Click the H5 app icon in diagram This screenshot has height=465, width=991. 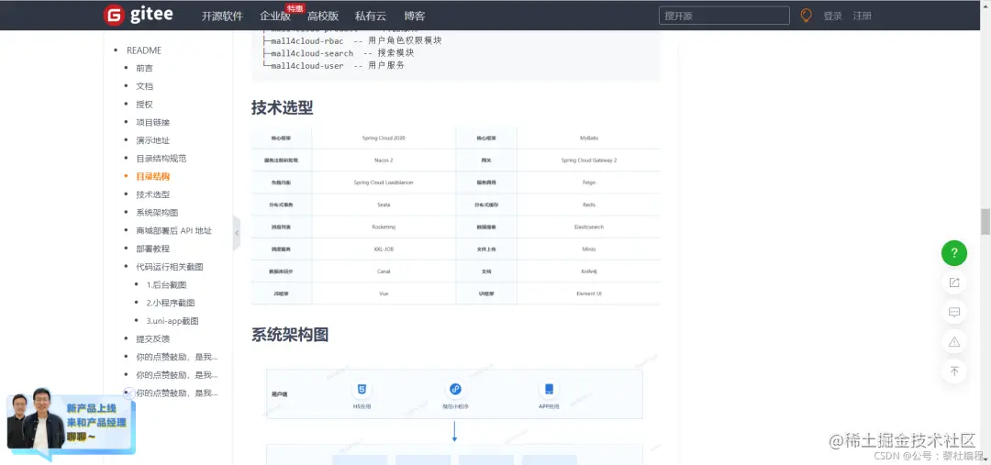pos(362,389)
